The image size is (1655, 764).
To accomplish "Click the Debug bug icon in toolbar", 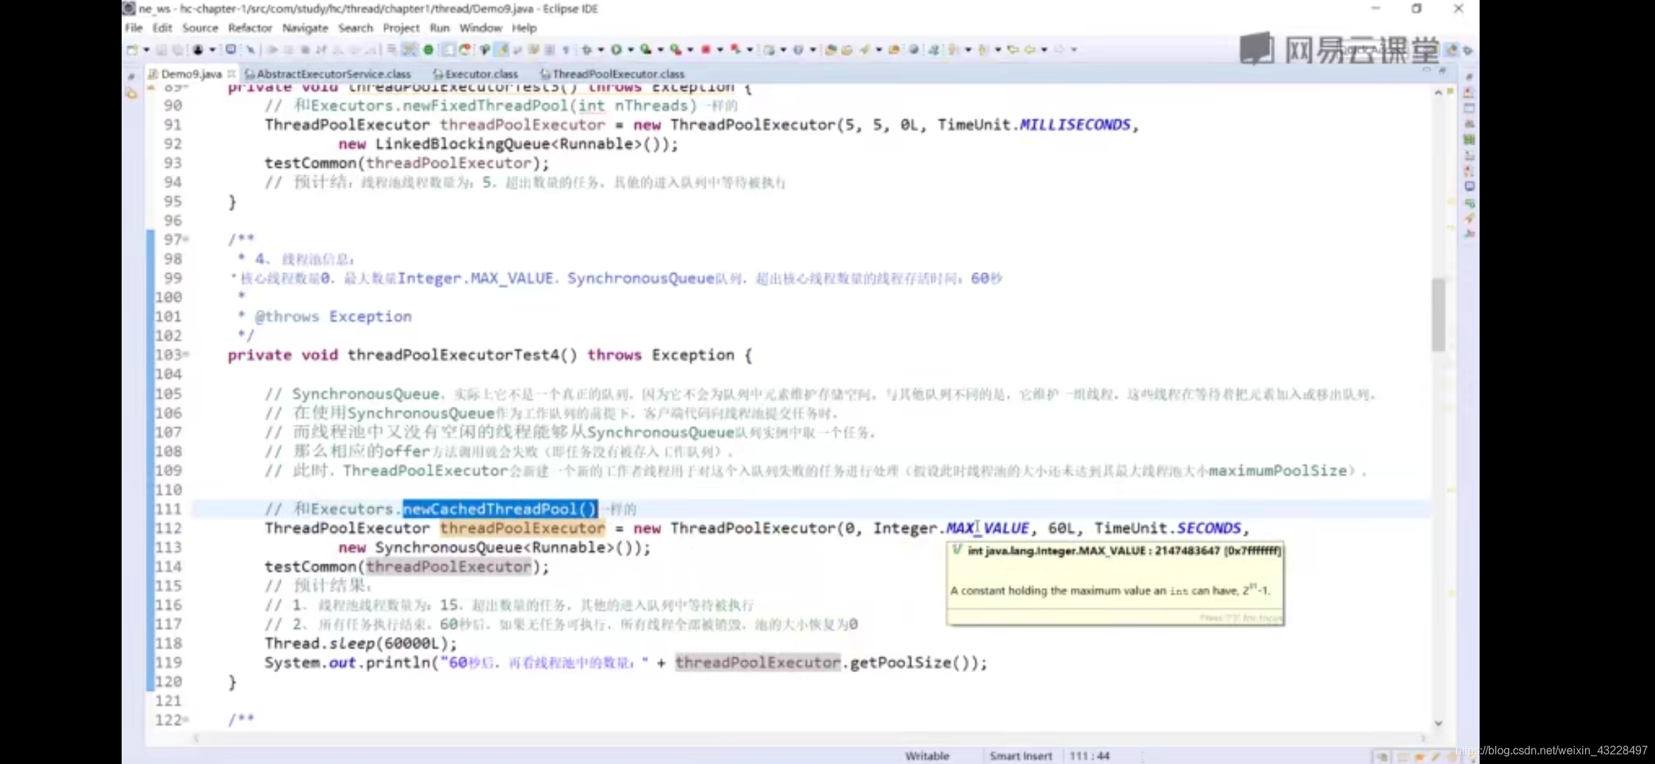I will pyautogui.click(x=586, y=50).
